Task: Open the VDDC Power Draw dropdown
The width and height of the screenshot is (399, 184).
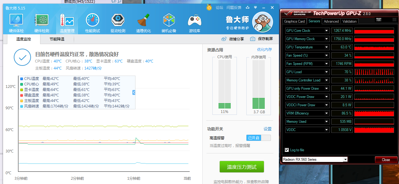Action: point(327,97)
